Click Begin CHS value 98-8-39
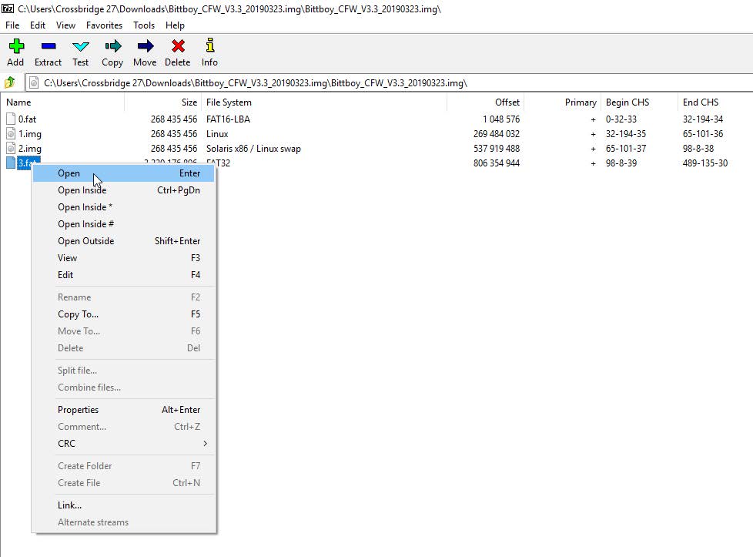This screenshot has height=557, width=753. (621, 163)
